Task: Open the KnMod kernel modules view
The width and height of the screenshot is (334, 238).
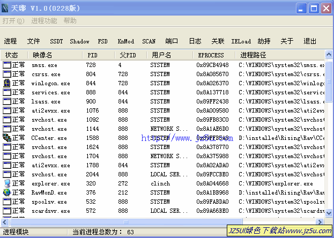Action: click(x=126, y=41)
